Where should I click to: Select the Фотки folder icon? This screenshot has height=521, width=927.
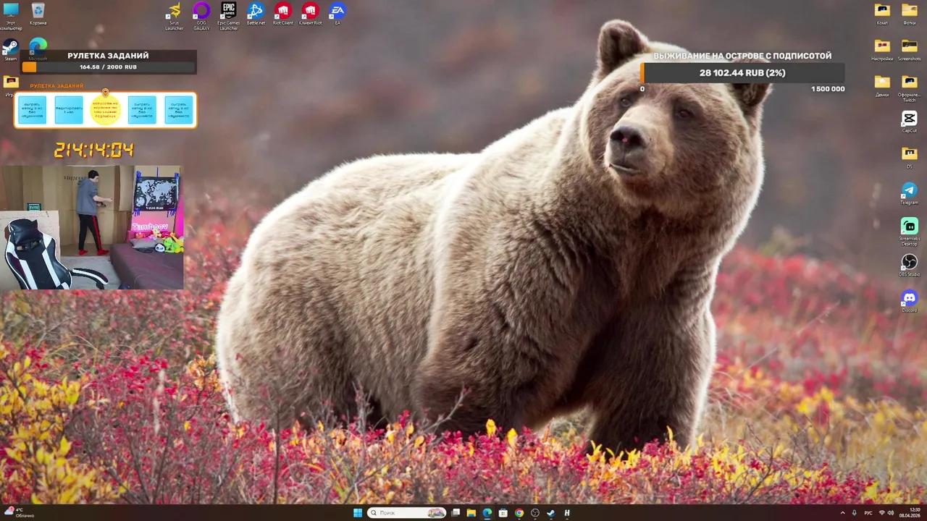[x=910, y=14]
